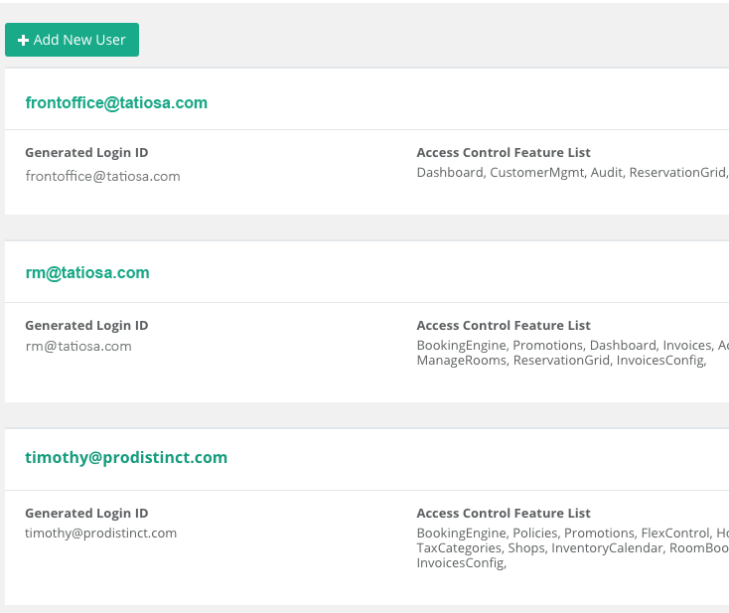This screenshot has width=729, height=613.
Task: Open the timothy@prodistinct.com user heading
Action: 126,457
